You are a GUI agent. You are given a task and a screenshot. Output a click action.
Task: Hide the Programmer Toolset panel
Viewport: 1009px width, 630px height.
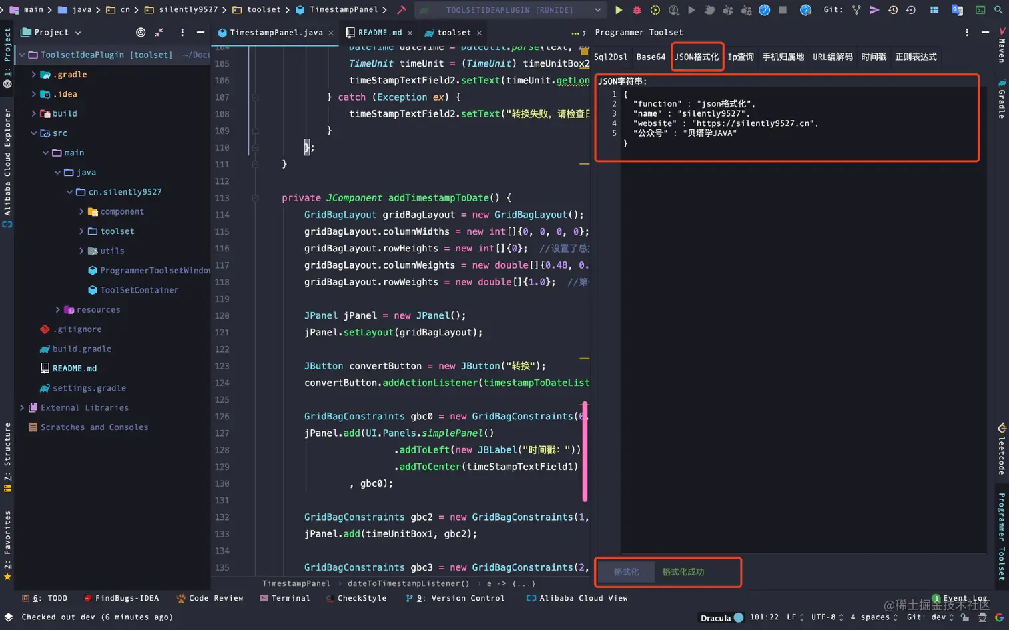pos(985,32)
